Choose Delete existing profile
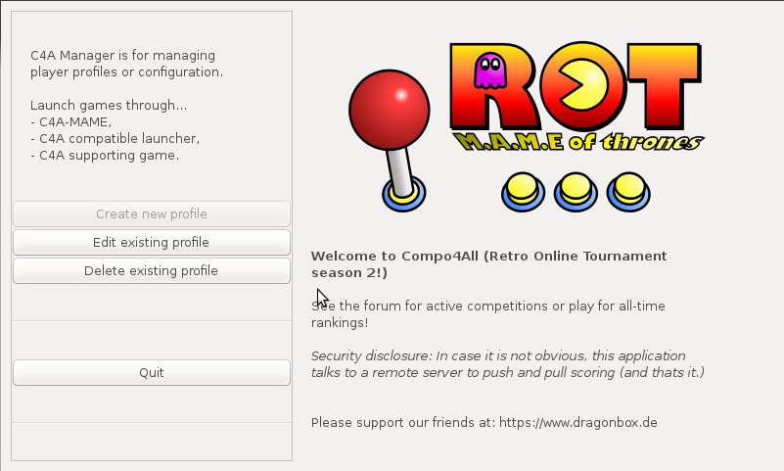This screenshot has width=784, height=471. pyautogui.click(x=152, y=271)
